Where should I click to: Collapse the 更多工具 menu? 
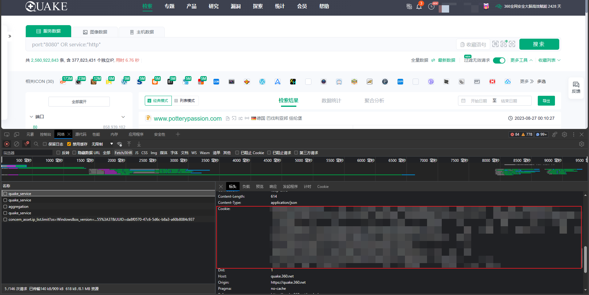(522, 60)
